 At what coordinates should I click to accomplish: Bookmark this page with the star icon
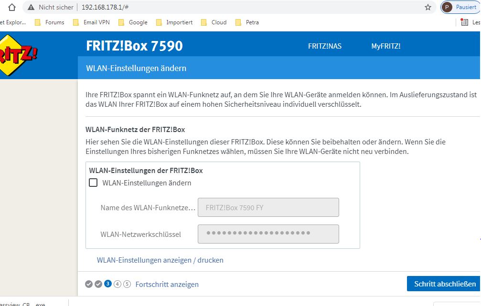click(x=428, y=7)
